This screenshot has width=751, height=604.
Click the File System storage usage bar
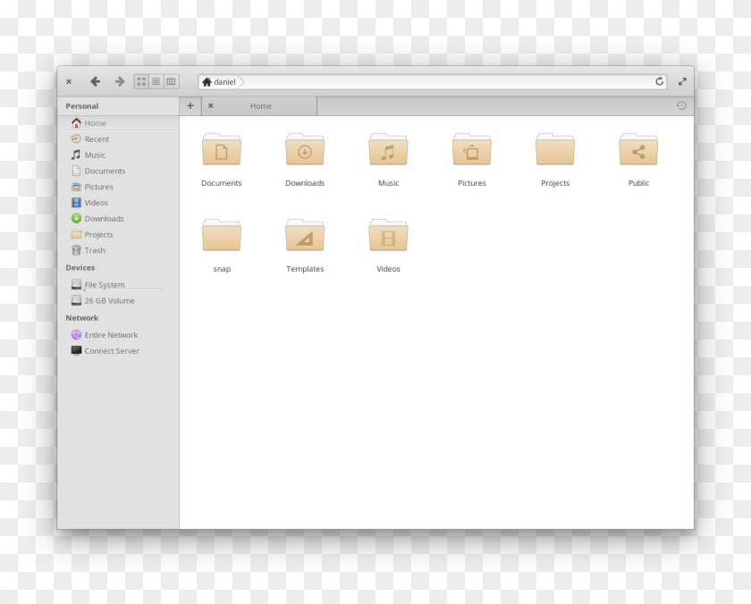click(x=122, y=290)
